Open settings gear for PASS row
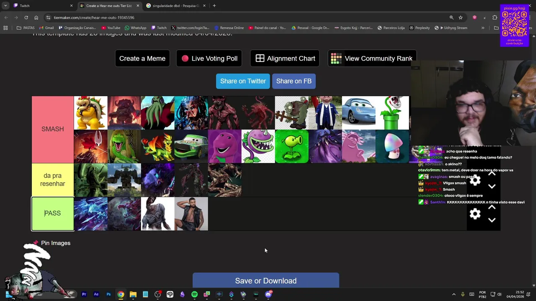 (x=475, y=214)
